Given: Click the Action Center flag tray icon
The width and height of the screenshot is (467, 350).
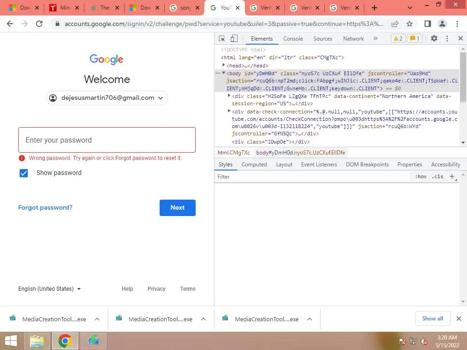Looking at the screenshot, I should tap(402, 341).
